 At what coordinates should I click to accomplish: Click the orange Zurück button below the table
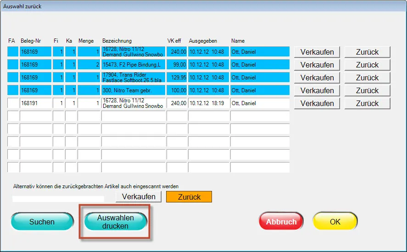click(x=189, y=197)
